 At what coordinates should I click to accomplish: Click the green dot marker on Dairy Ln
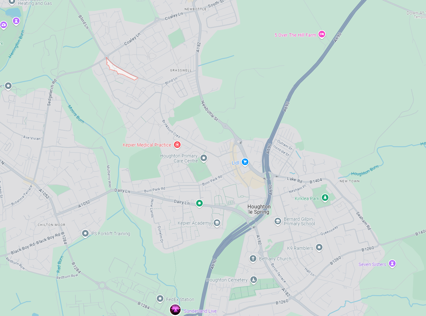[199, 203]
